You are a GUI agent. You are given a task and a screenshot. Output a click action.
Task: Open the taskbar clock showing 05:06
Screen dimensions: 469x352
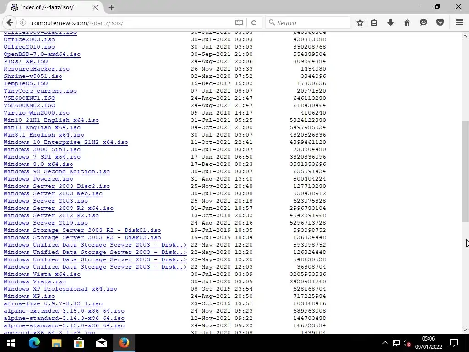click(x=428, y=343)
